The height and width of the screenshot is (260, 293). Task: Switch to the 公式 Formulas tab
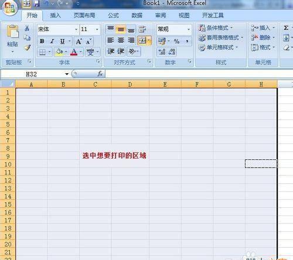click(x=113, y=15)
